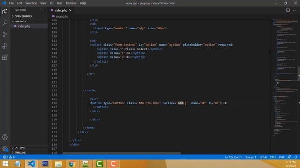Open the Help menu
This screenshot has width=300, height=168.
click(x=83, y=3)
